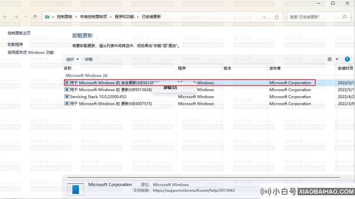This screenshot has height=199, width=355.
Task: Open help with the question mark icon
Action: coord(347,59)
